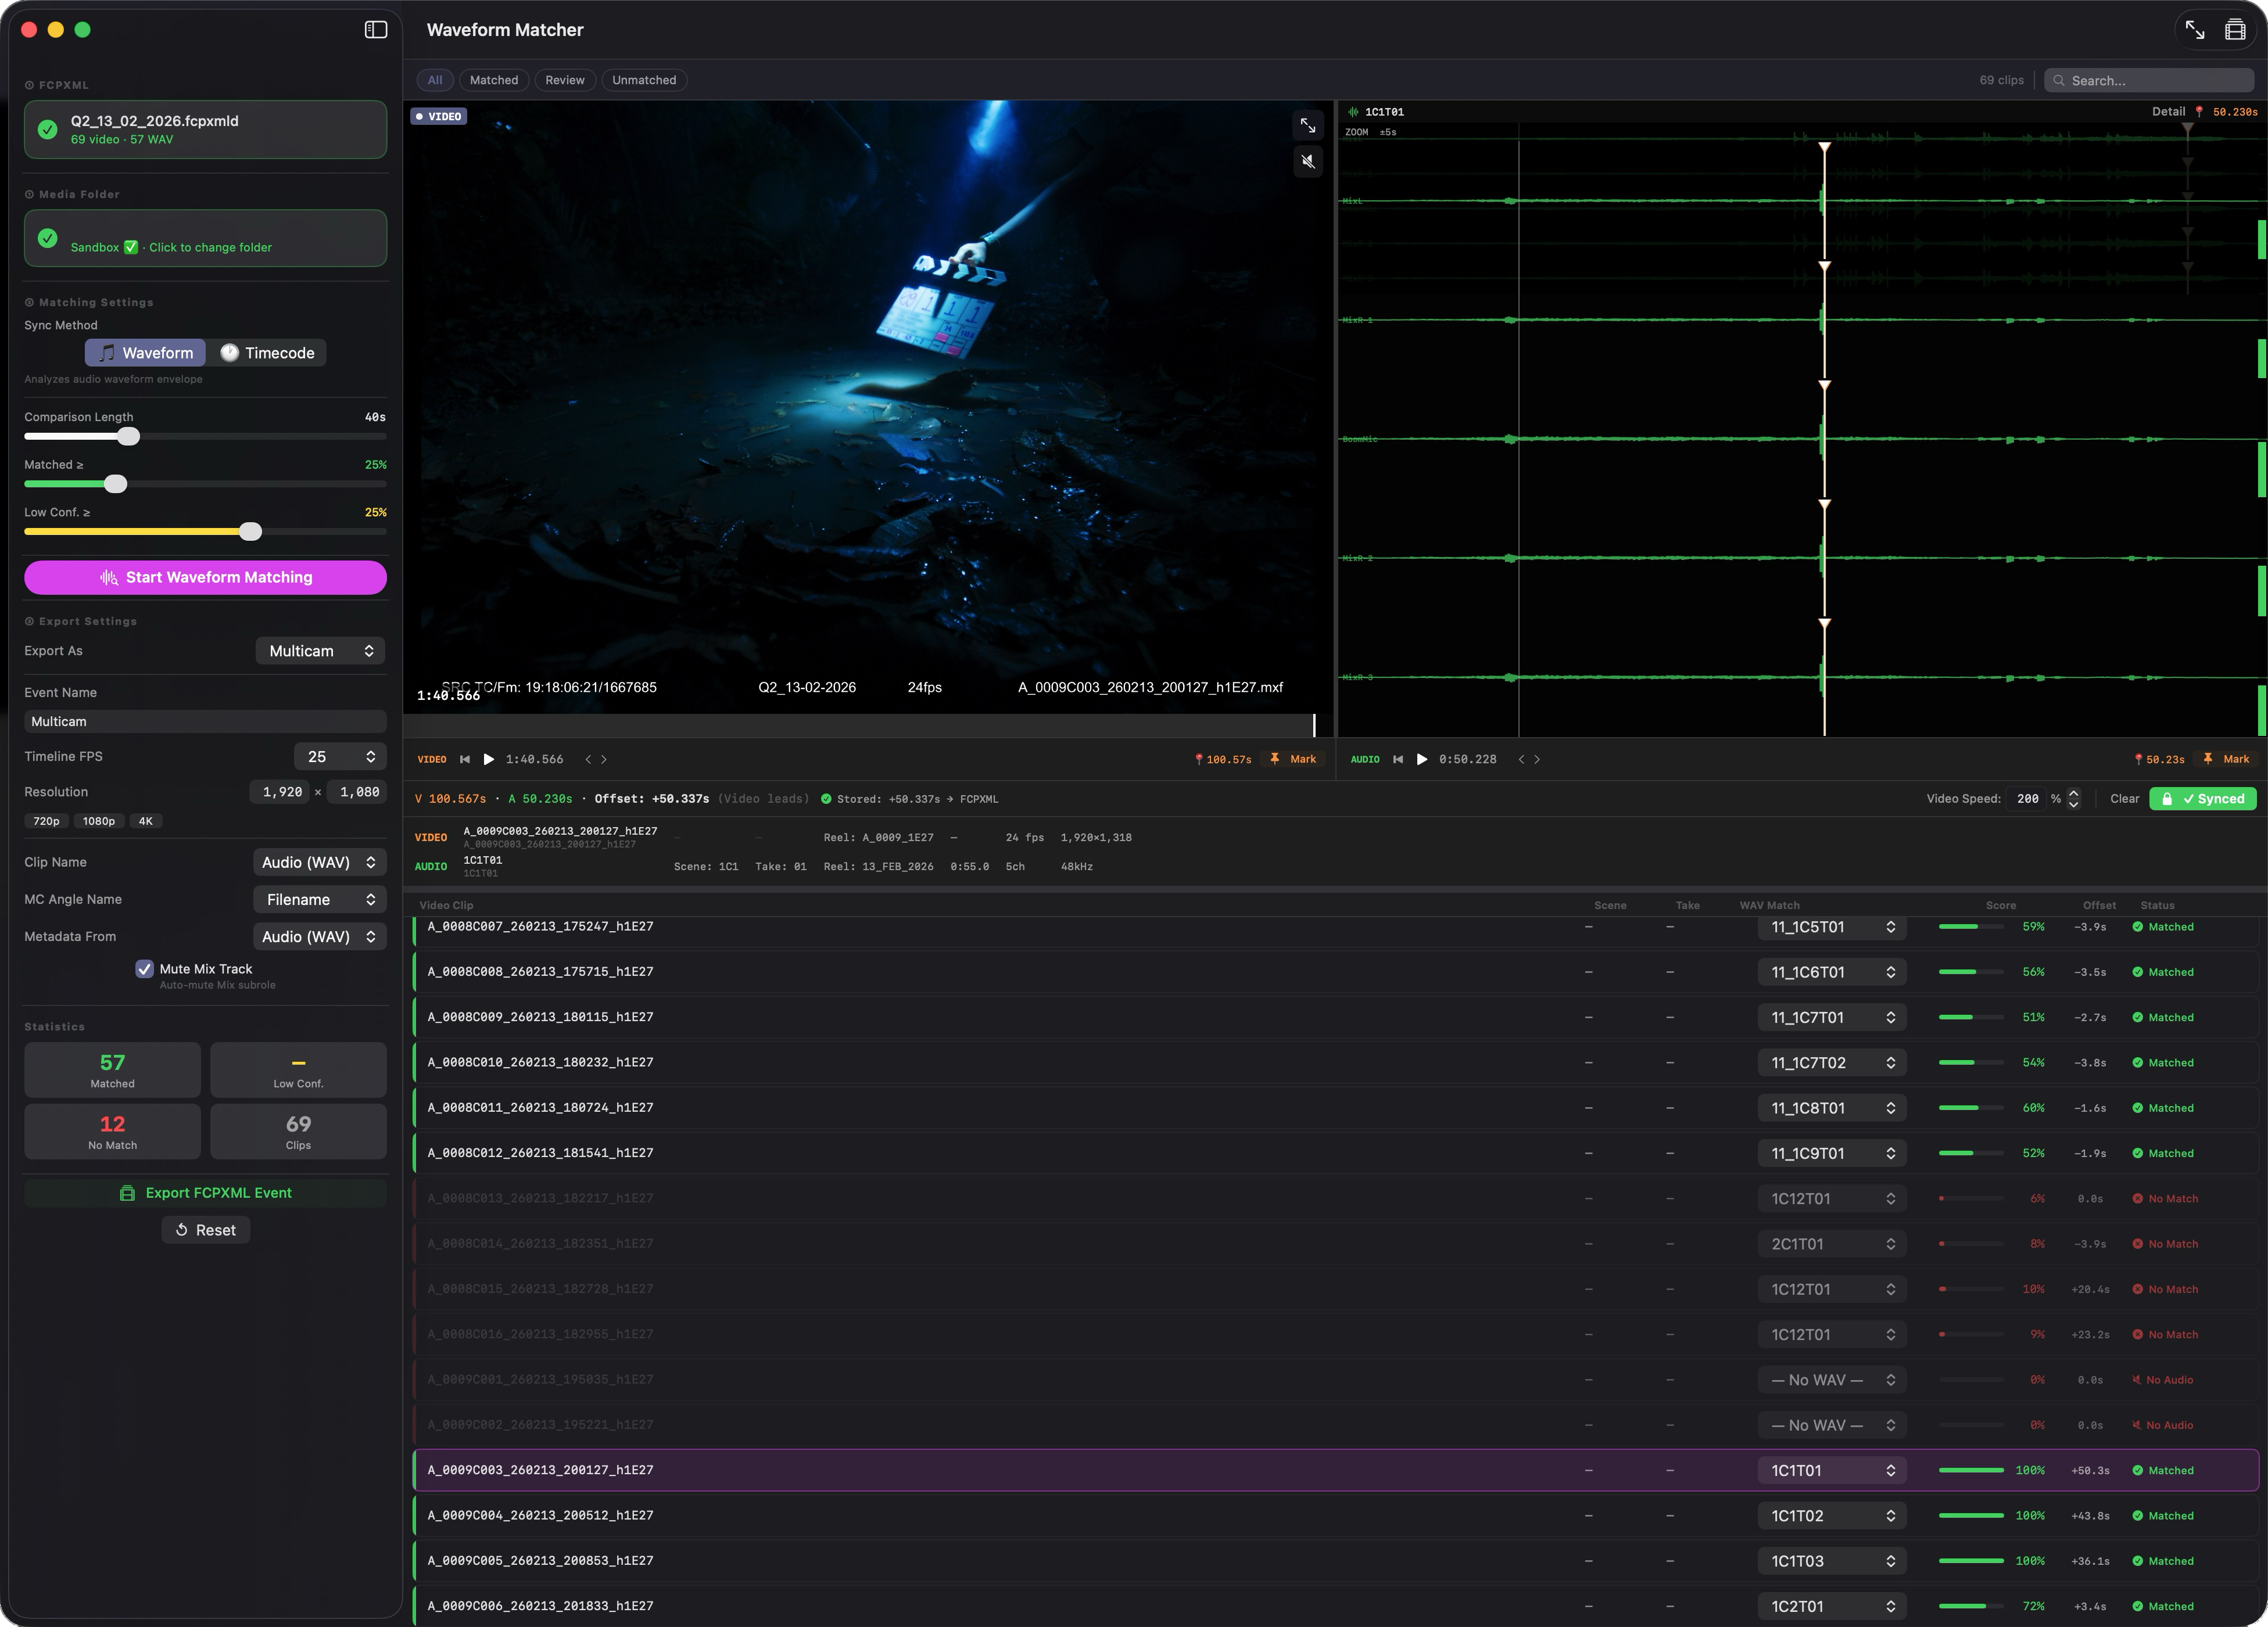Viewport: 2268px width, 1627px height.
Task: Enable the Timecode sync method
Action: click(268, 352)
